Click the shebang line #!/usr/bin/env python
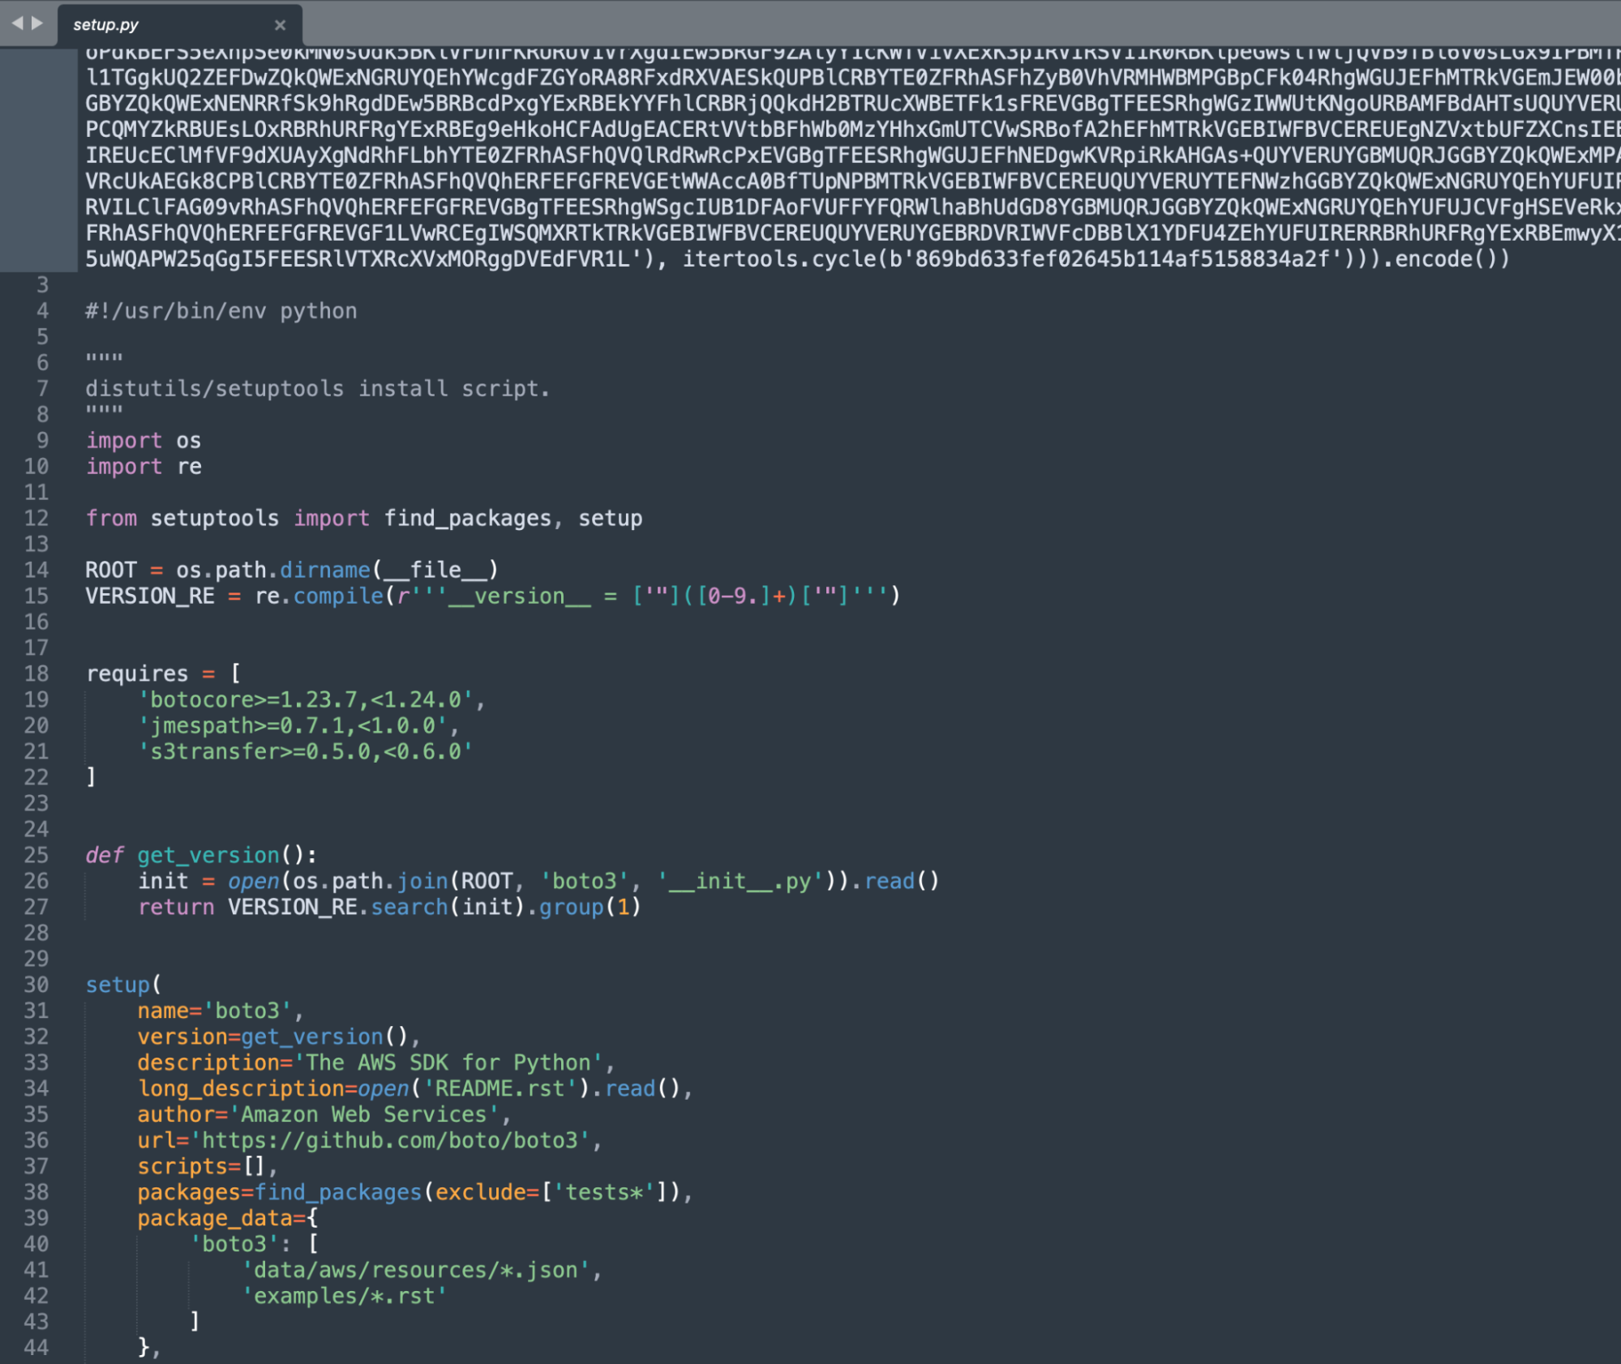The image size is (1621, 1364). click(221, 311)
